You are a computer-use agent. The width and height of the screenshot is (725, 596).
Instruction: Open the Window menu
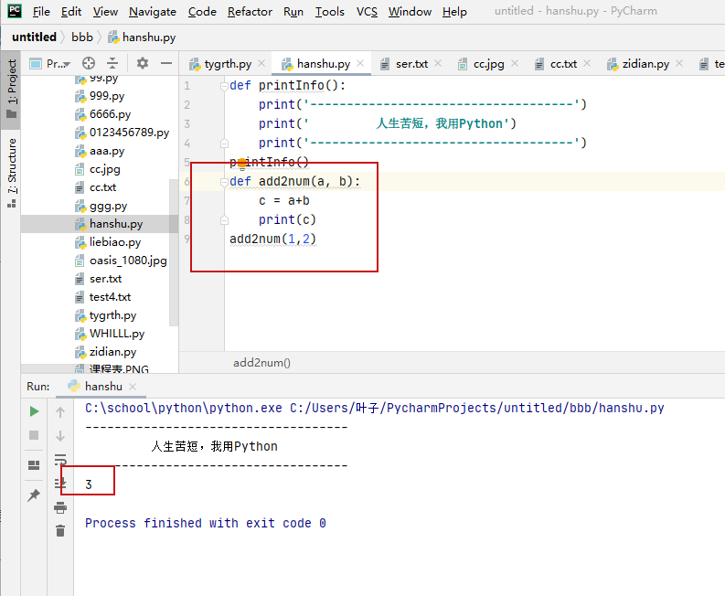pos(410,12)
